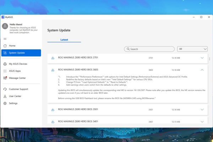
Task: Open My ASUS Devices menu item
Action: 21,64
